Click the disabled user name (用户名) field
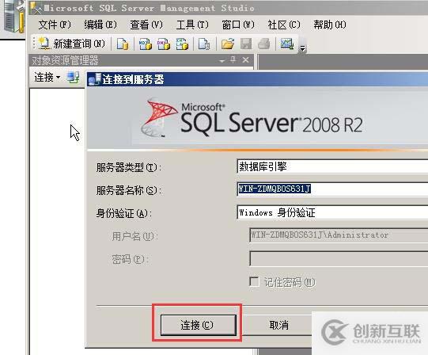Image resolution: width=428 pixels, height=355 pixels. click(339, 235)
